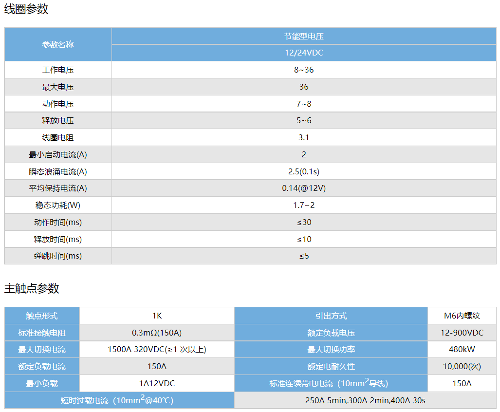Image resolution: width=500 pixels, height=412 pixels.
Task: Select the 1500A 320VDC switching current cell
Action: (157, 349)
